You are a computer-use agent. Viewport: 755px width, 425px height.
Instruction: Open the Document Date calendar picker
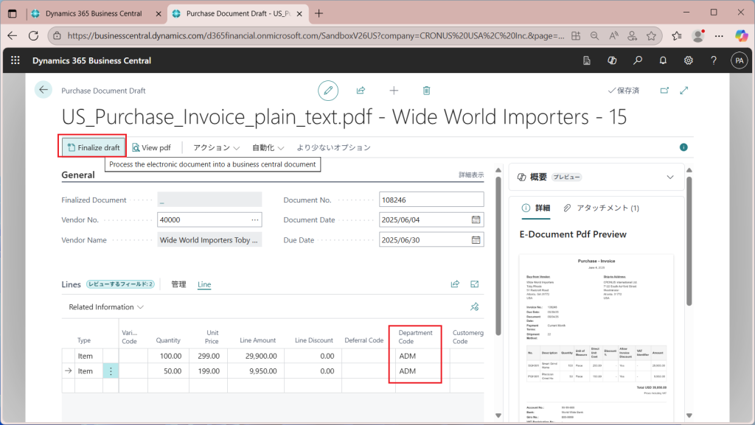tap(476, 219)
